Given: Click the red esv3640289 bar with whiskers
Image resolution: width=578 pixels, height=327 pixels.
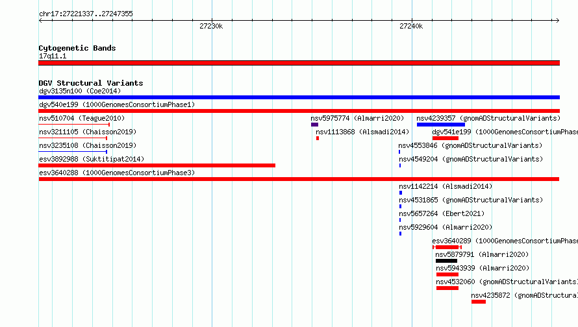Looking at the screenshot, I should point(447,247).
